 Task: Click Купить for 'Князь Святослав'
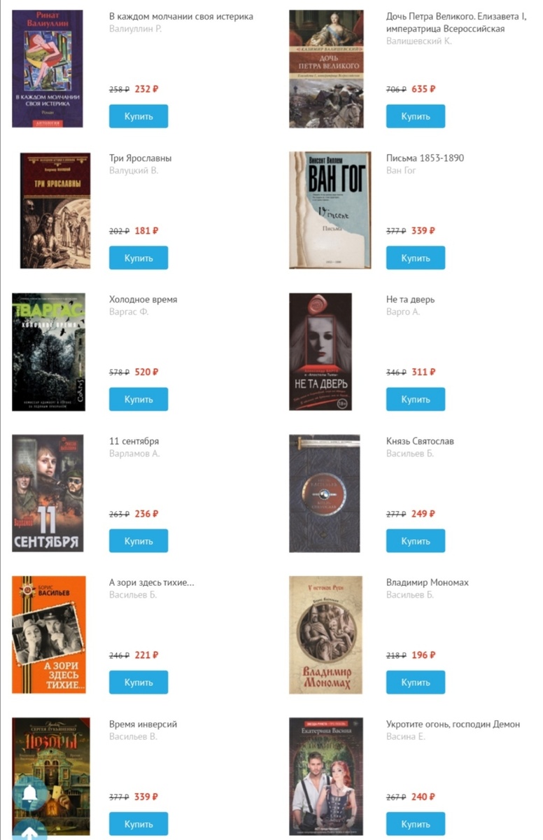(x=416, y=541)
